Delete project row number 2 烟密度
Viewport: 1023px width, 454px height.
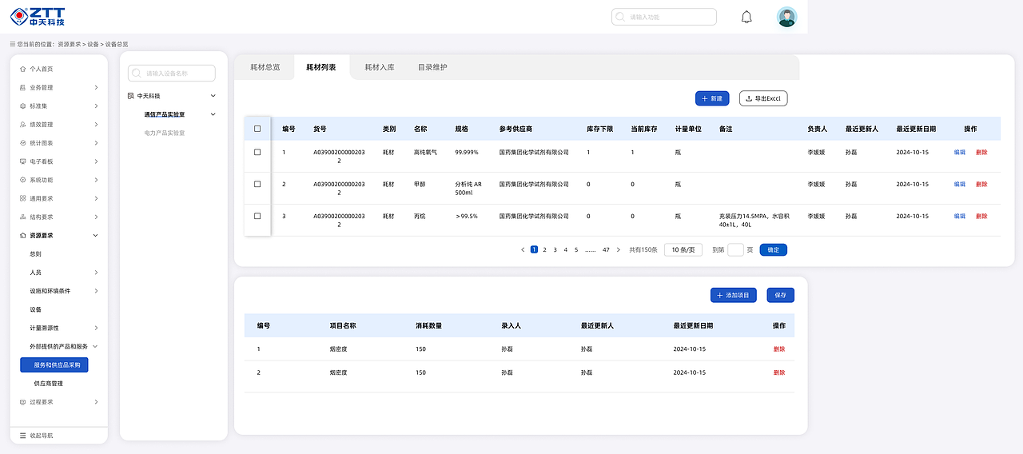click(x=779, y=372)
